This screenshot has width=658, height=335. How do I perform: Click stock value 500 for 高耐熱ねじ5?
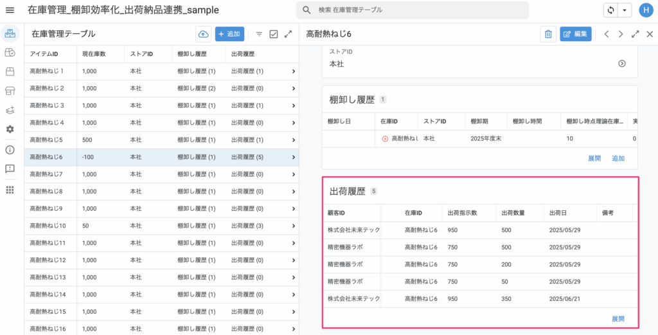[x=87, y=140]
